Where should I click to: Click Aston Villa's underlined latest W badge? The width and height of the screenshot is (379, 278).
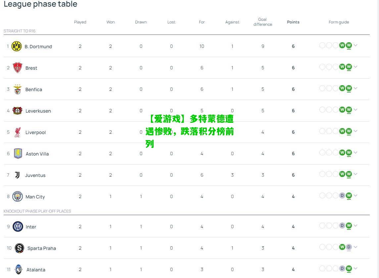point(349,153)
